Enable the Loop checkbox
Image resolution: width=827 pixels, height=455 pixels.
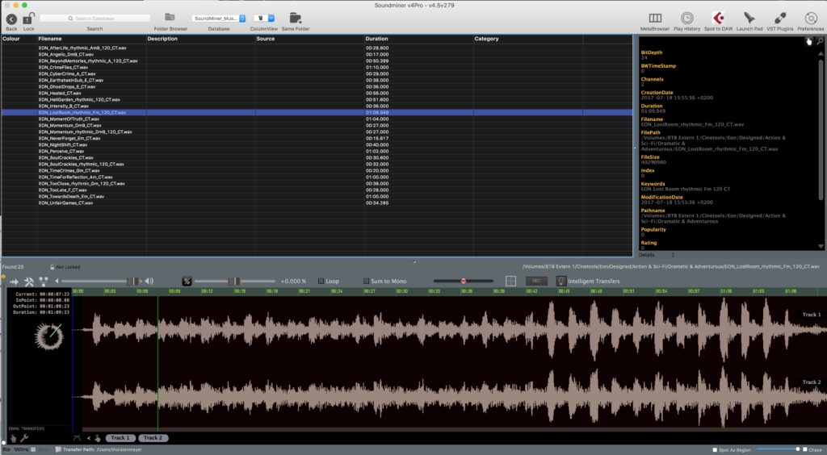(x=321, y=282)
